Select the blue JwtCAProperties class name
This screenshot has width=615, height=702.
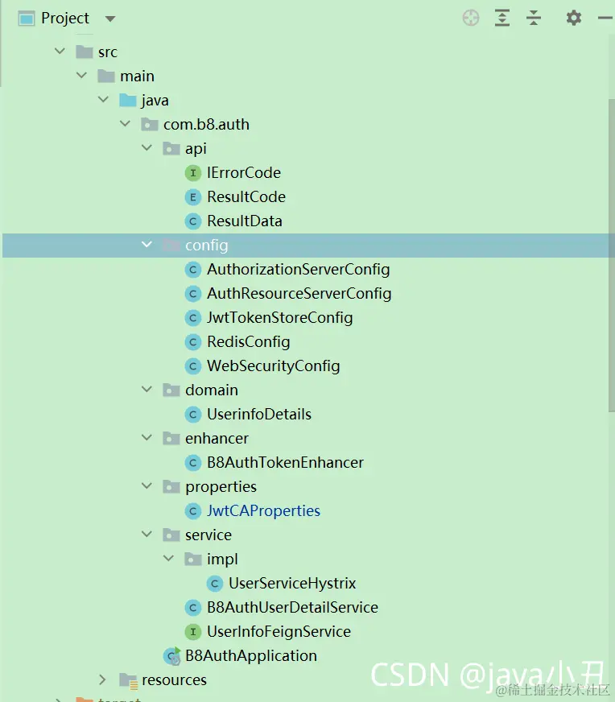264,511
